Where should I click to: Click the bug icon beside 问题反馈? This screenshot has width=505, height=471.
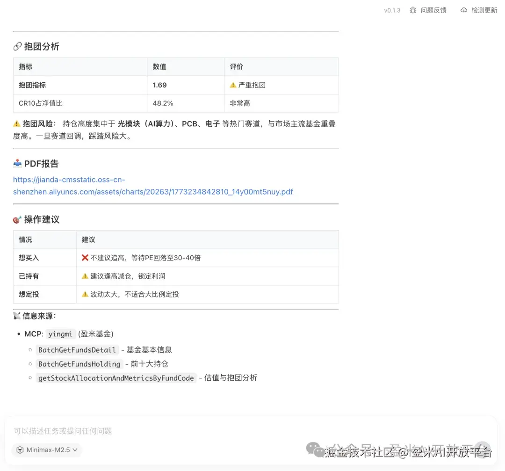coord(412,10)
